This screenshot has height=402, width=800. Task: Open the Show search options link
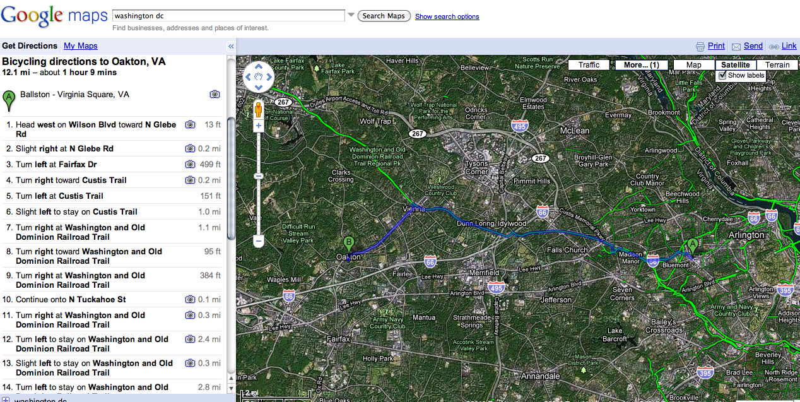tap(447, 16)
